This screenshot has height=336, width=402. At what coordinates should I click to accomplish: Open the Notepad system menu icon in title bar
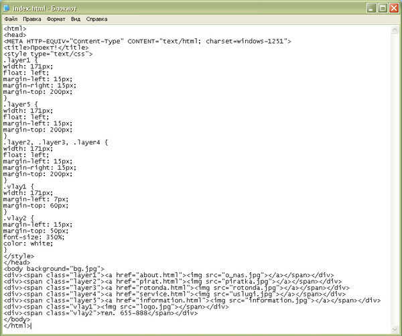pyautogui.click(x=8, y=7)
